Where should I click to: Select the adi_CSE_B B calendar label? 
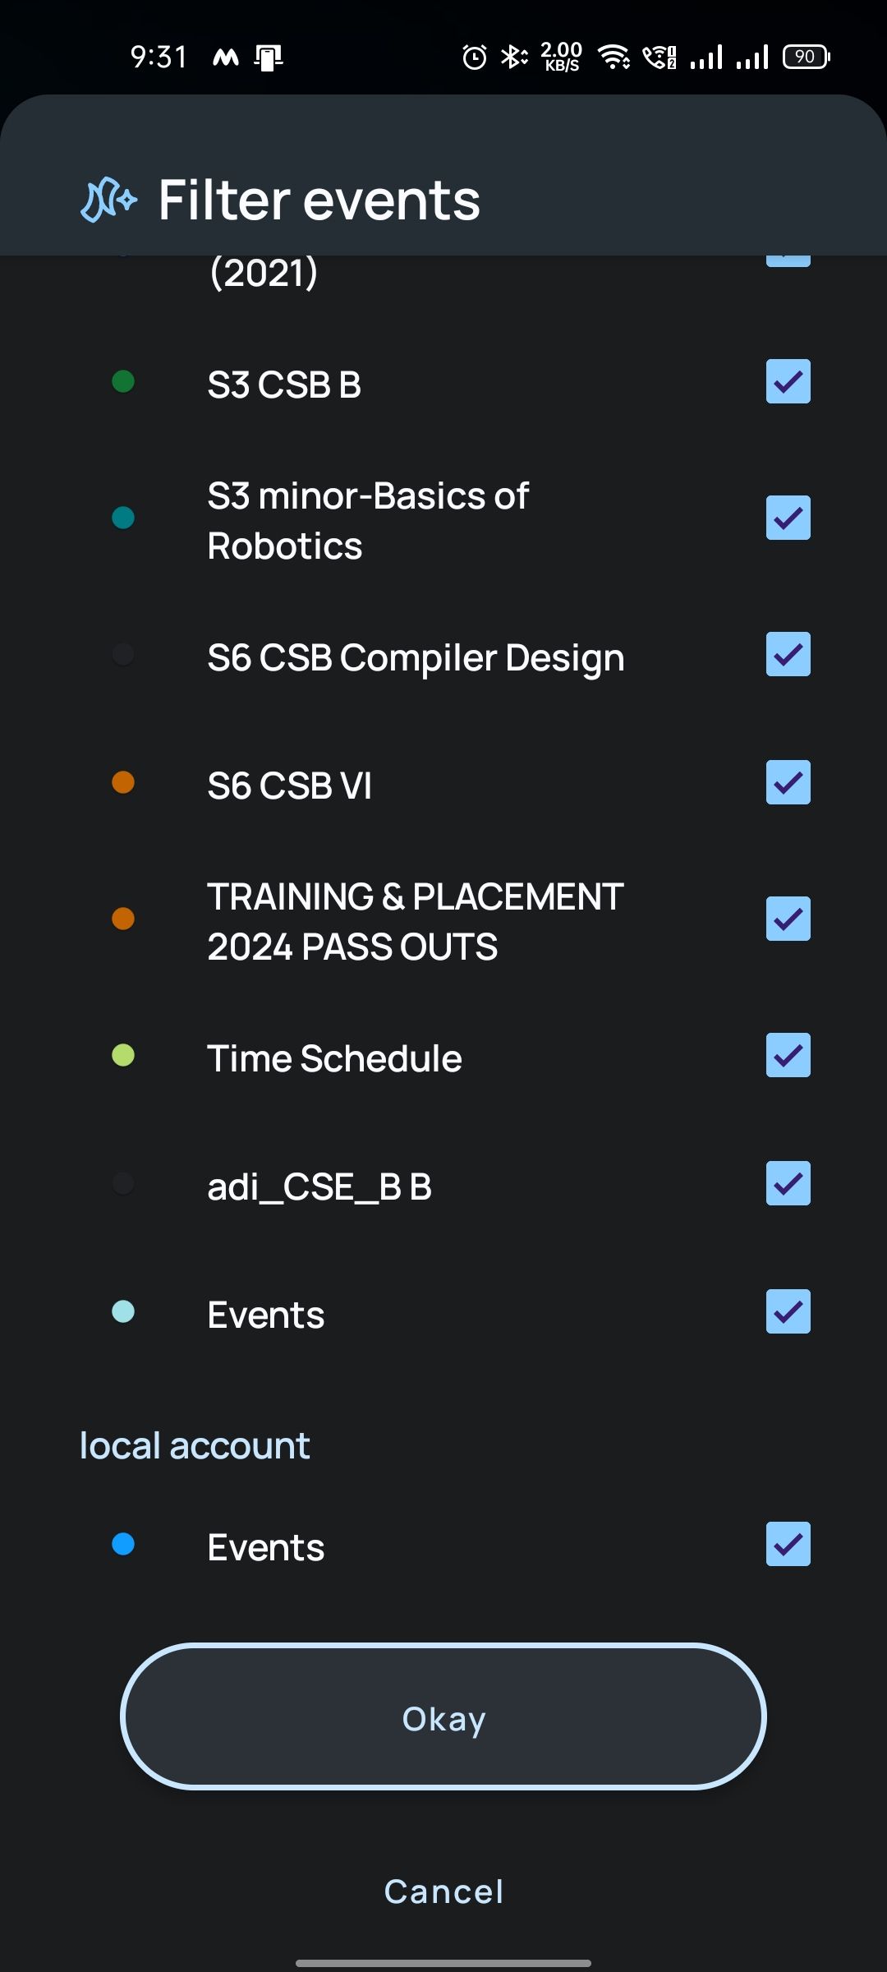pos(319,1186)
